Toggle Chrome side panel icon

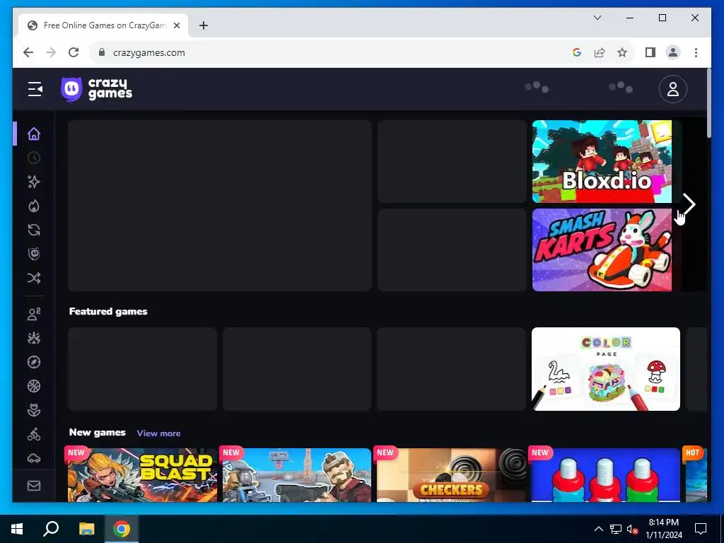pyautogui.click(x=650, y=52)
